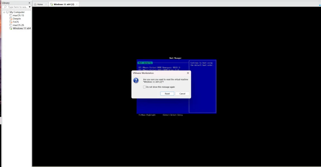Viewport: 321px width, 167px height.
Task: Click the macOS 15 VM icon
Action: [x=11, y=15]
